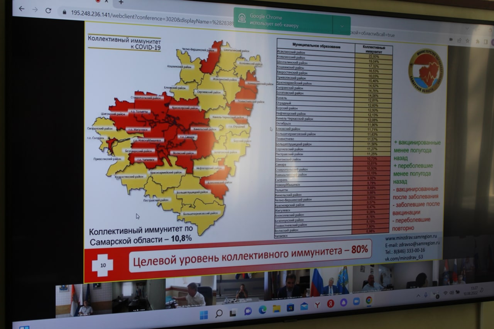Click the www.minzdrav.samregion.ru link
This screenshot has width=494, height=329.
coord(412,238)
